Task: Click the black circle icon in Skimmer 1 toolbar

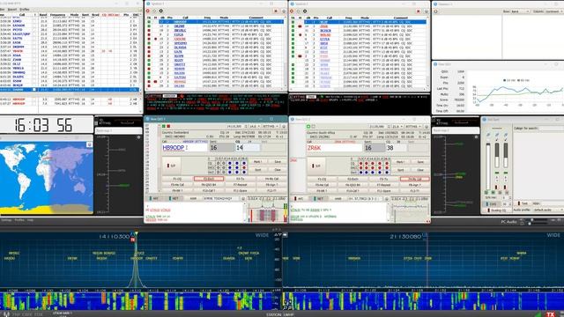Action: click(x=160, y=11)
